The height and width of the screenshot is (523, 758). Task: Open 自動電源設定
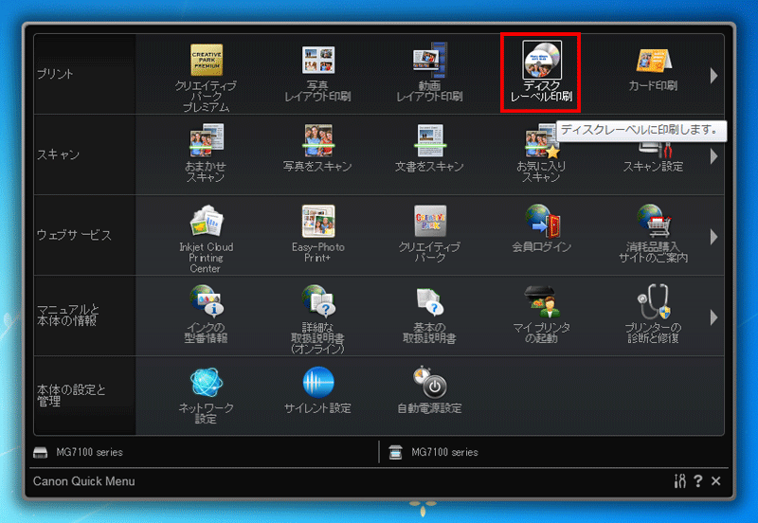(x=429, y=390)
